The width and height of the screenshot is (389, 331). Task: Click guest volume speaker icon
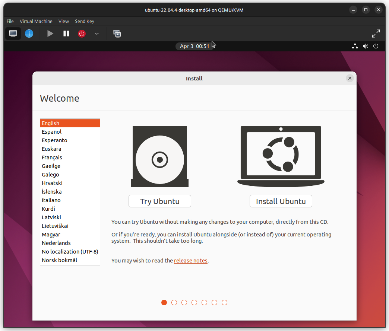pyautogui.click(x=366, y=46)
